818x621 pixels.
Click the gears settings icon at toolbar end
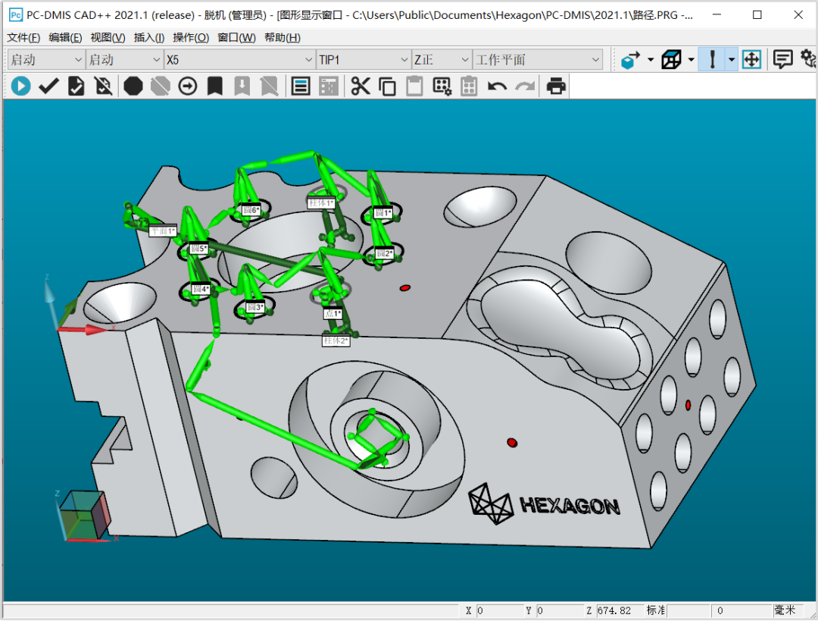click(x=808, y=59)
